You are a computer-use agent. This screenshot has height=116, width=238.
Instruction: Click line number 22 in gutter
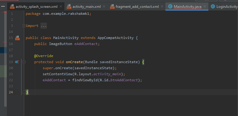pyautogui.click(x=11, y=80)
